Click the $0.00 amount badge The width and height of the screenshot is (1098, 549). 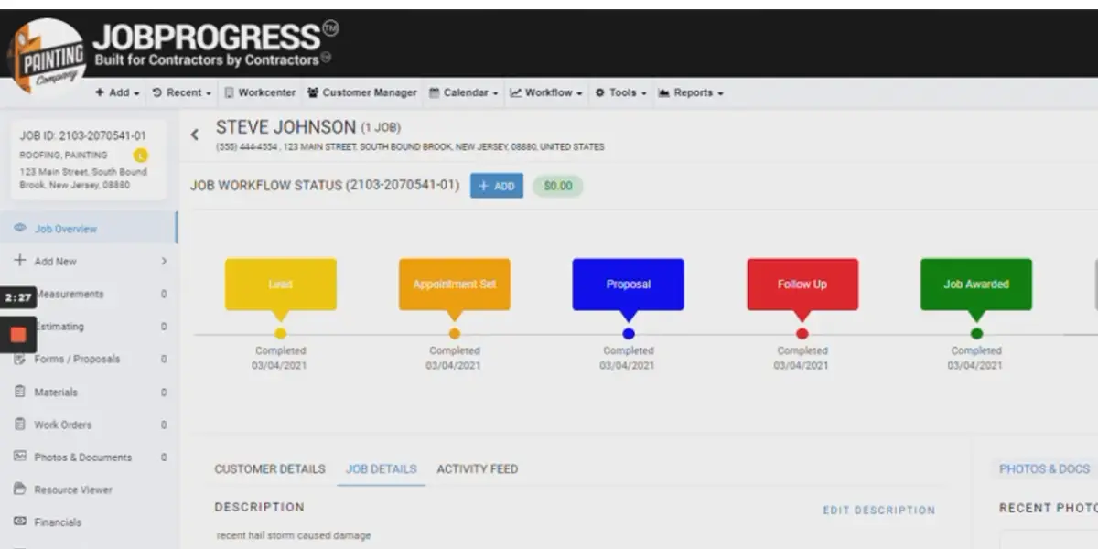tap(557, 186)
